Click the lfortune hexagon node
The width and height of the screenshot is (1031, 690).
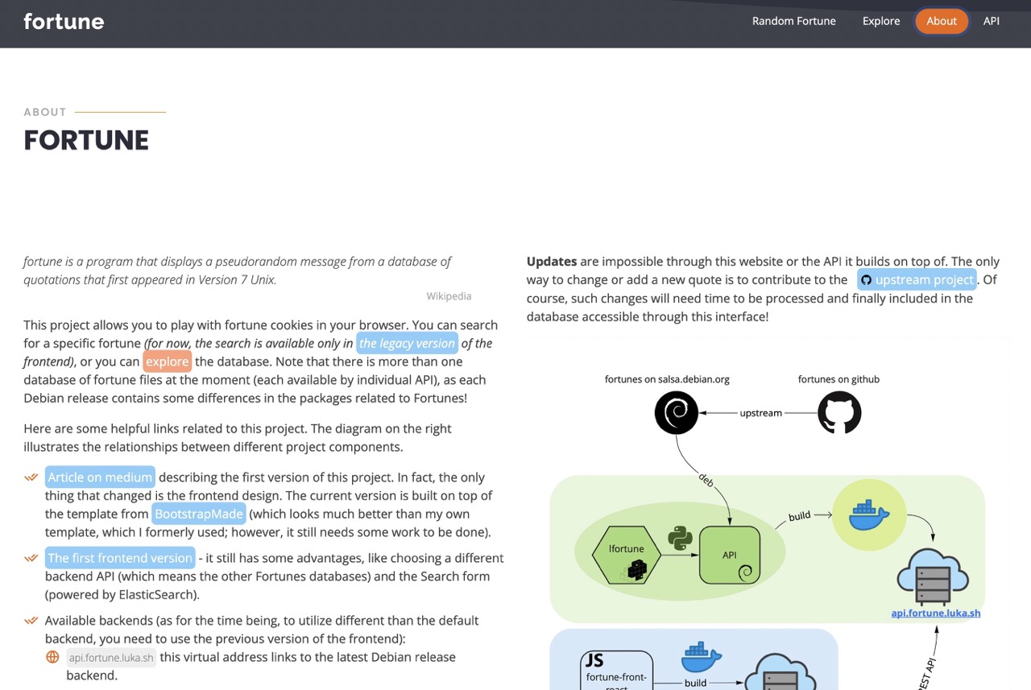[x=627, y=555]
